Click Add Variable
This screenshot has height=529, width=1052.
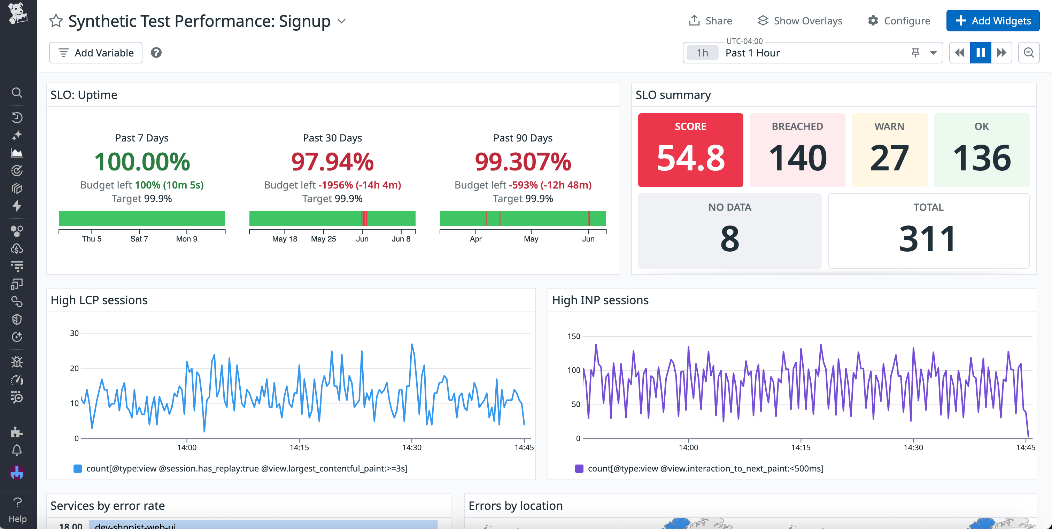pos(95,52)
